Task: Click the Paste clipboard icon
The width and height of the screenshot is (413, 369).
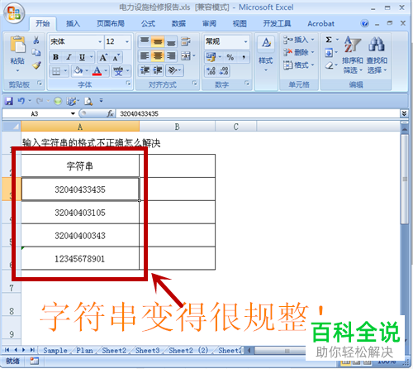Action: pos(17,44)
